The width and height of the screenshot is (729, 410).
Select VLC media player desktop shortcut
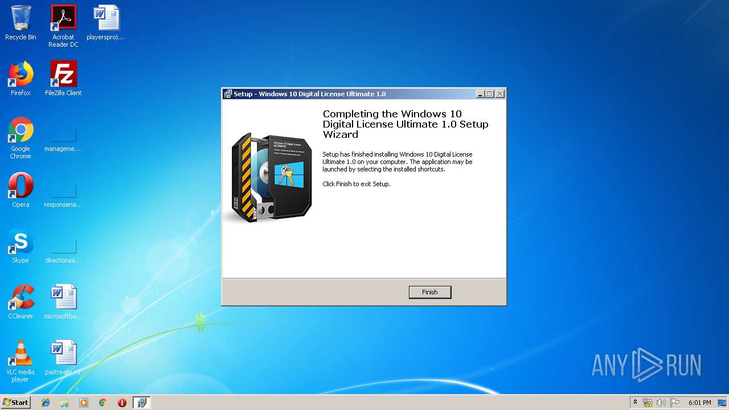coord(21,361)
